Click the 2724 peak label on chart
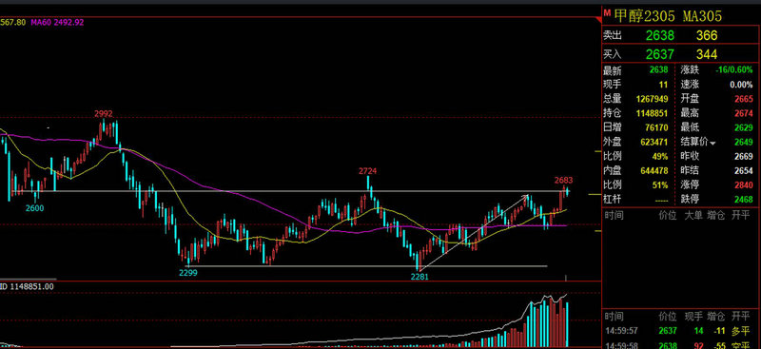The image size is (761, 349). click(368, 171)
